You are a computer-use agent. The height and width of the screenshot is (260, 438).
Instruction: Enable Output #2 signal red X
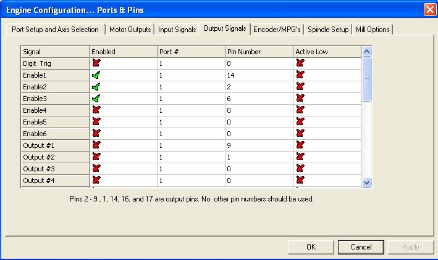[x=96, y=157]
